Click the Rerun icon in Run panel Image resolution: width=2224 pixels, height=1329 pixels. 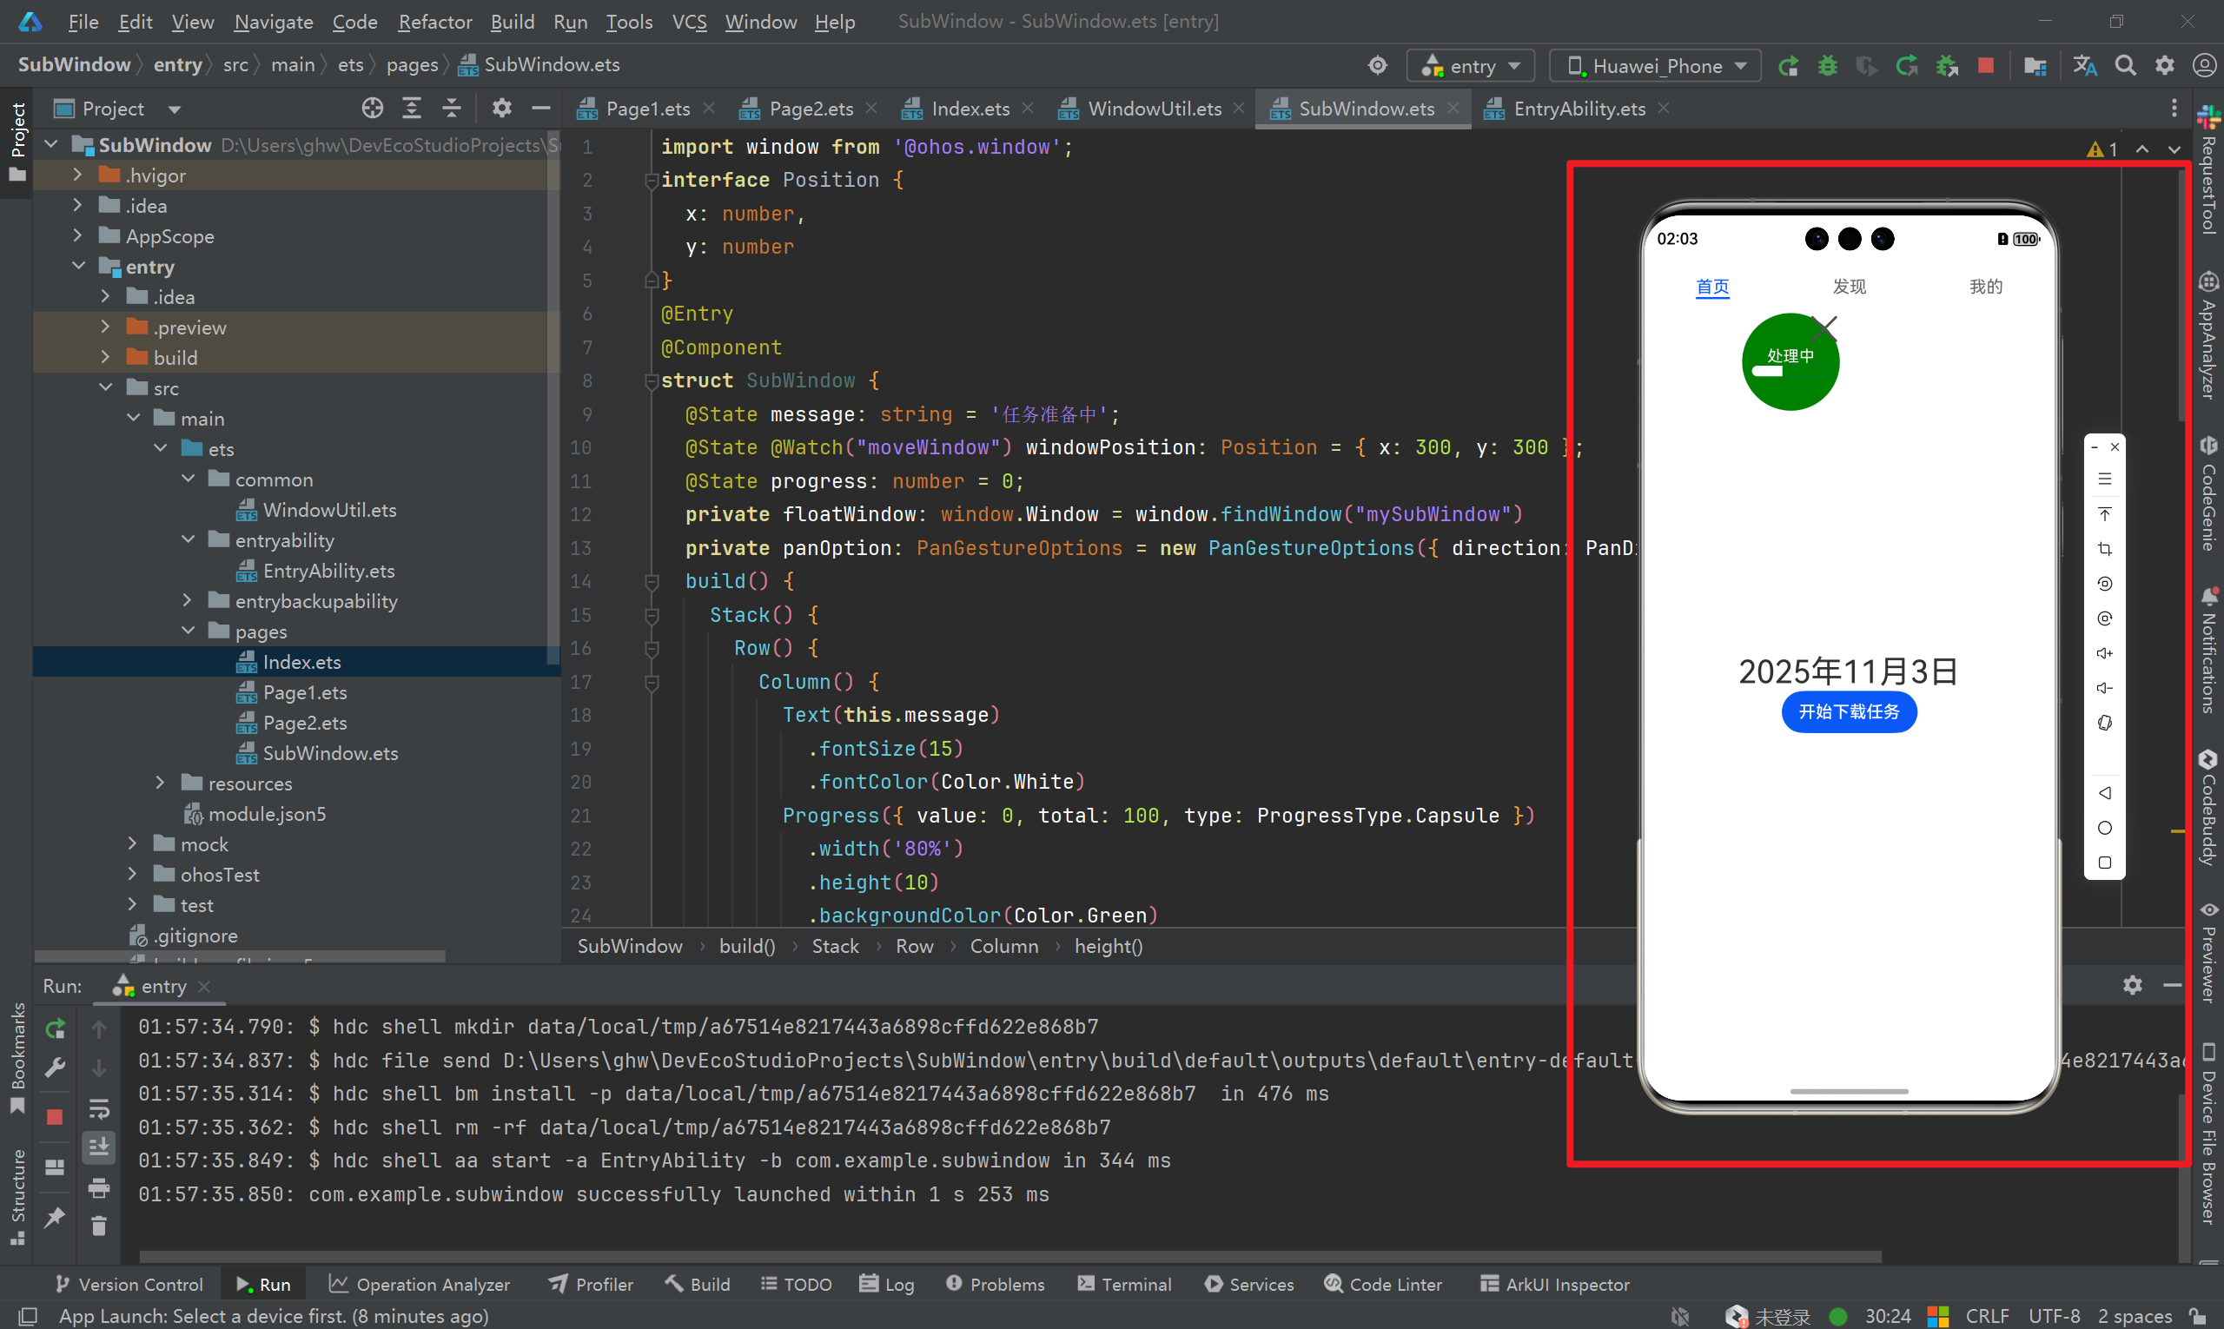point(56,1028)
